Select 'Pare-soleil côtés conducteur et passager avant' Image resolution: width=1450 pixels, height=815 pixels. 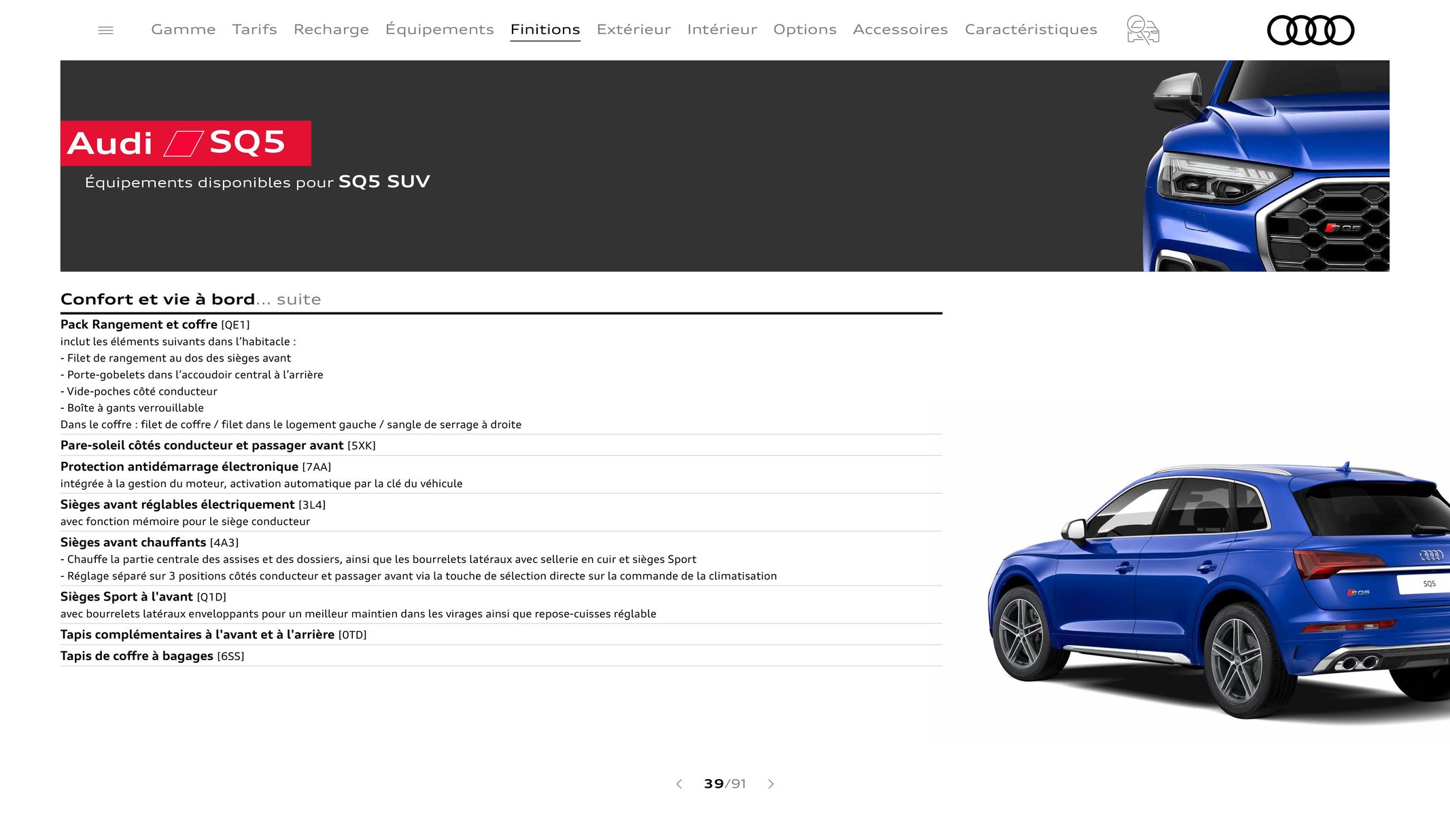pyautogui.click(x=202, y=446)
